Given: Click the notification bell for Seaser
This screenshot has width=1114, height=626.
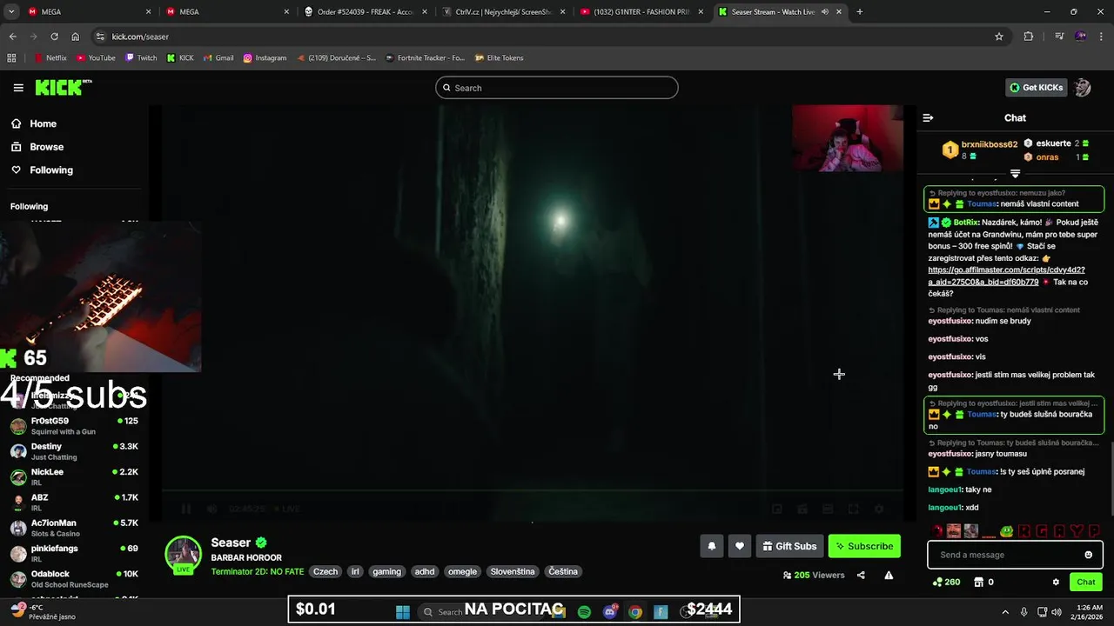Looking at the screenshot, I should pos(711,546).
